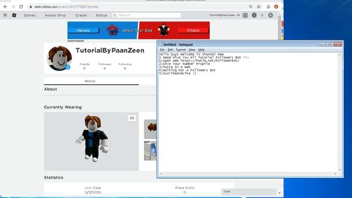The height and width of the screenshot is (198, 352).
Task: Click the second wearing item thumbnail
Action: click(x=150, y=151)
